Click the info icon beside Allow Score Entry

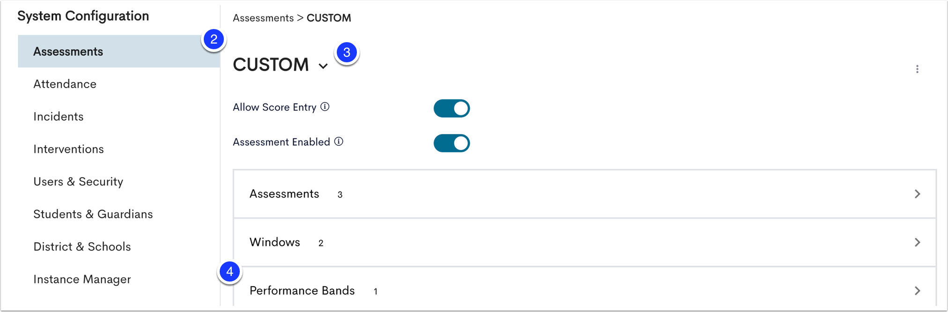(x=325, y=107)
